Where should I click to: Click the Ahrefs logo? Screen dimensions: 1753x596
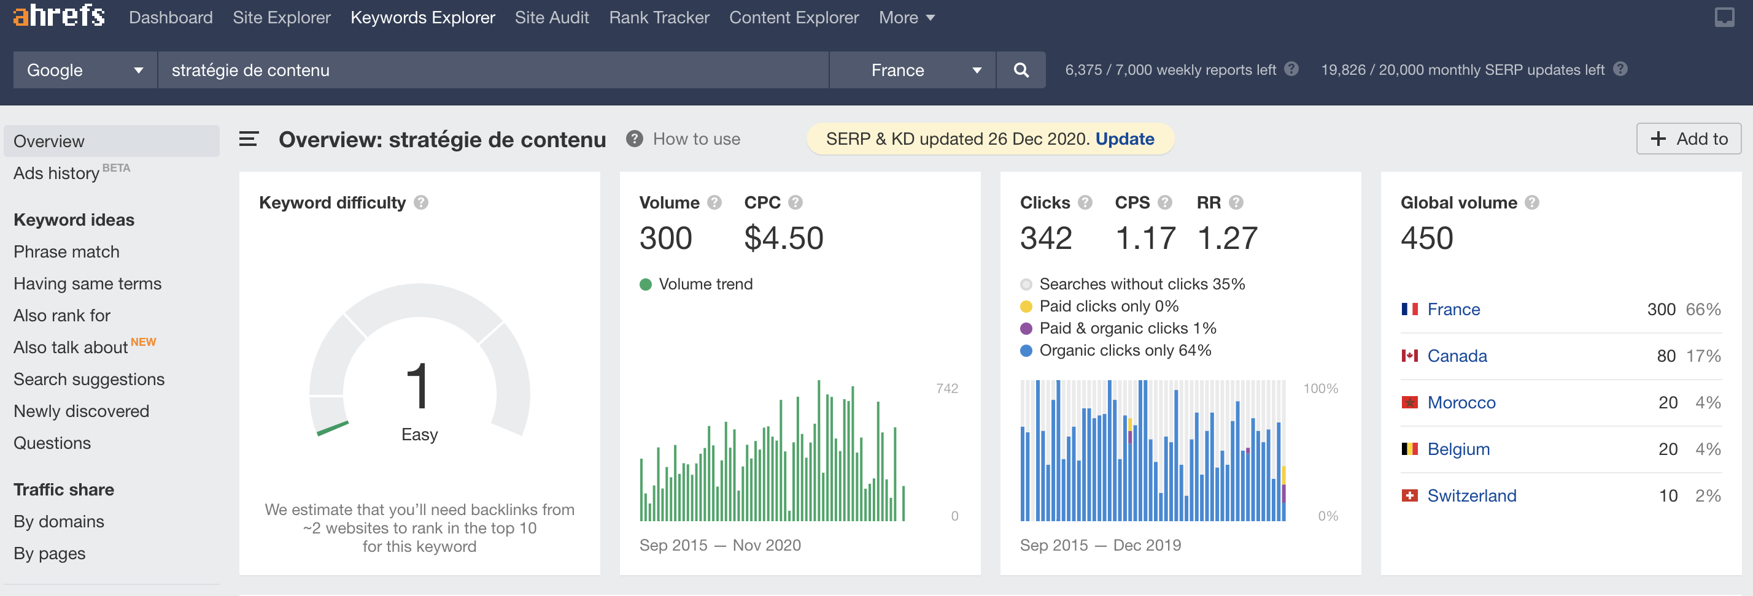[x=58, y=15]
